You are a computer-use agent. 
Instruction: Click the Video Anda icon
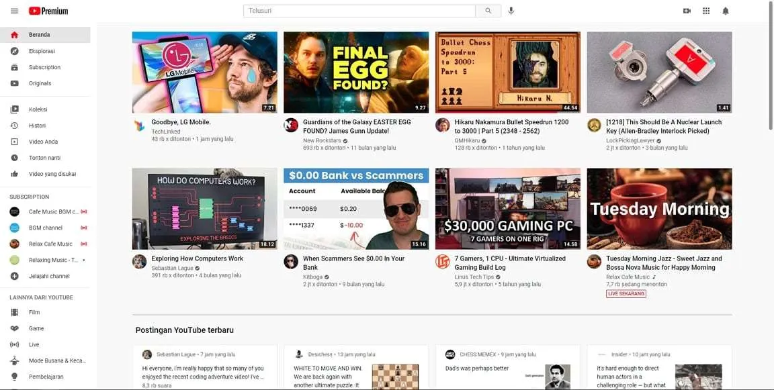click(14, 142)
